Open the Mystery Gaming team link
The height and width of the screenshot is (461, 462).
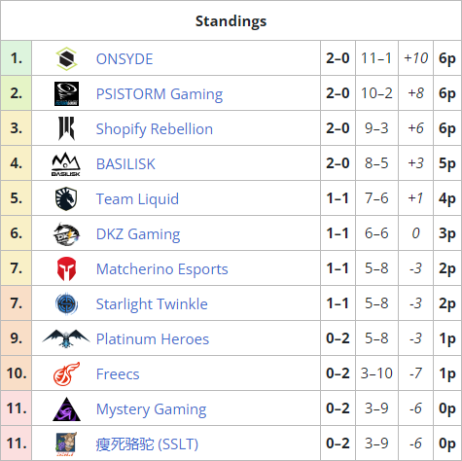(152, 409)
